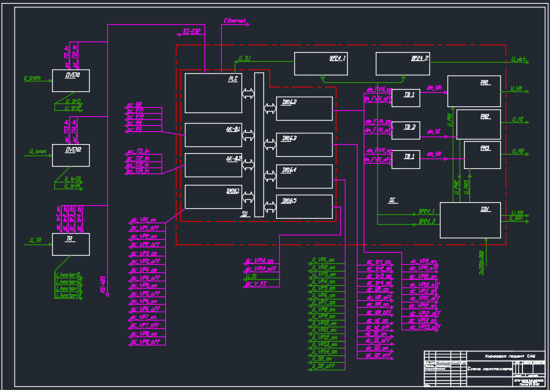Select the TM16.5 module block
The image size is (550, 390).
point(304,206)
